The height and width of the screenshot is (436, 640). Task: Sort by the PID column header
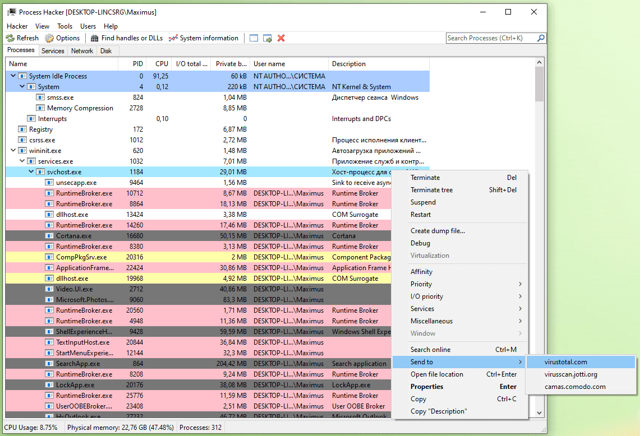(x=132, y=64)
